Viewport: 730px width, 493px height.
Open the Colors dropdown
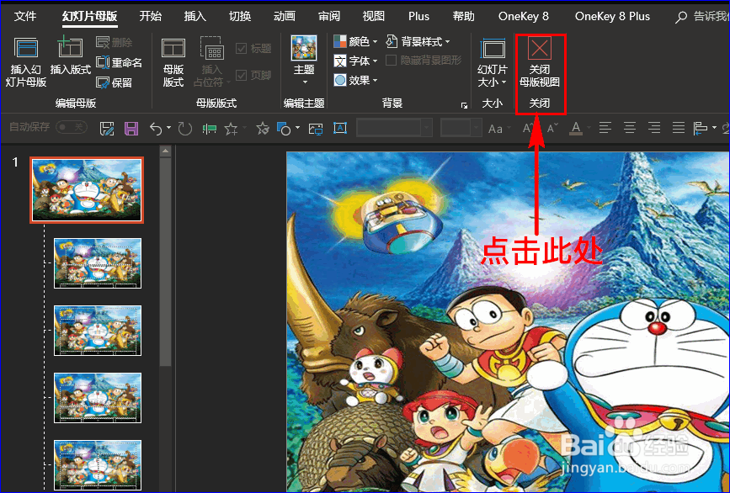click(x=355, y=42)
